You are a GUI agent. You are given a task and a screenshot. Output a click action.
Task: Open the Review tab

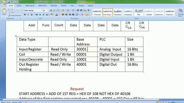(64, 6)
